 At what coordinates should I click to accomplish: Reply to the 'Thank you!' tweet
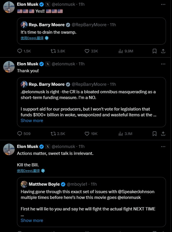click(20, 134)
